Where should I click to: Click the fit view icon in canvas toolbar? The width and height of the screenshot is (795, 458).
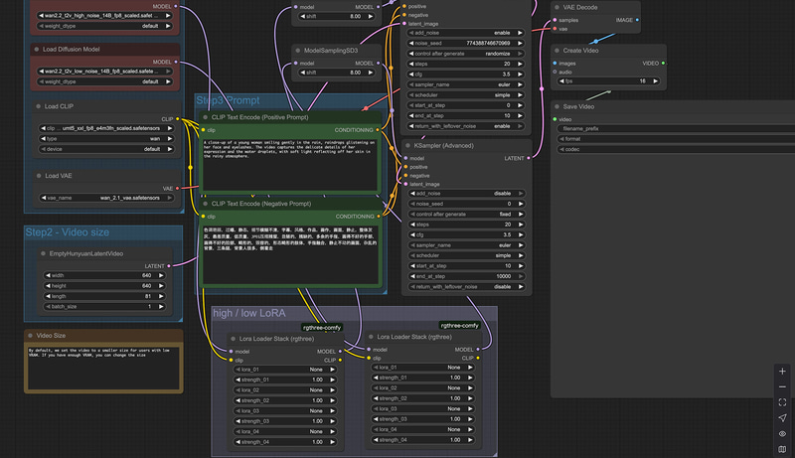coord(783,402)
